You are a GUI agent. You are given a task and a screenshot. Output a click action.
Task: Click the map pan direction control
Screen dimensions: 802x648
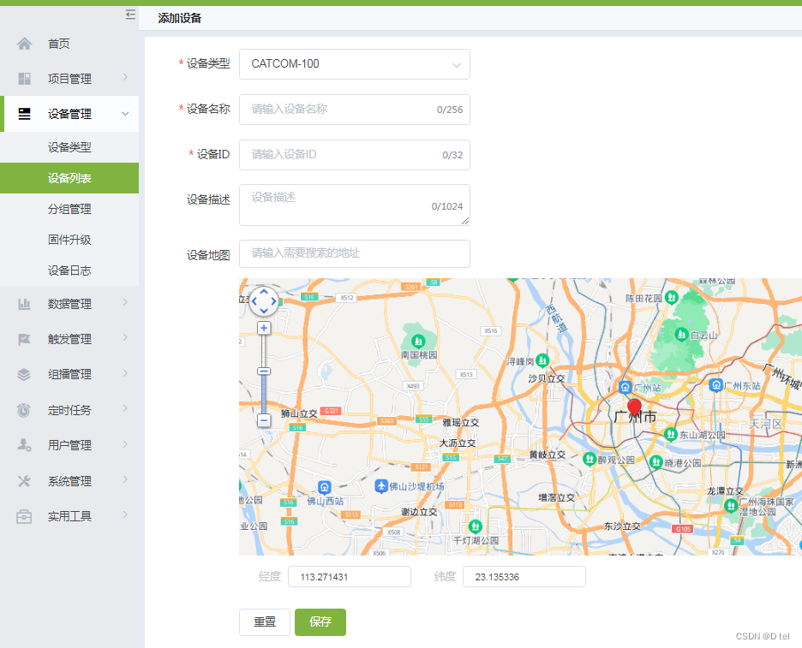click(x=264, y=301)
